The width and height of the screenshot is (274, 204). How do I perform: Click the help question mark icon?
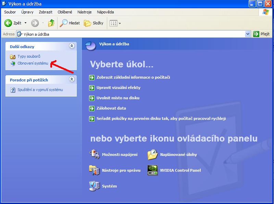point(13,90)
